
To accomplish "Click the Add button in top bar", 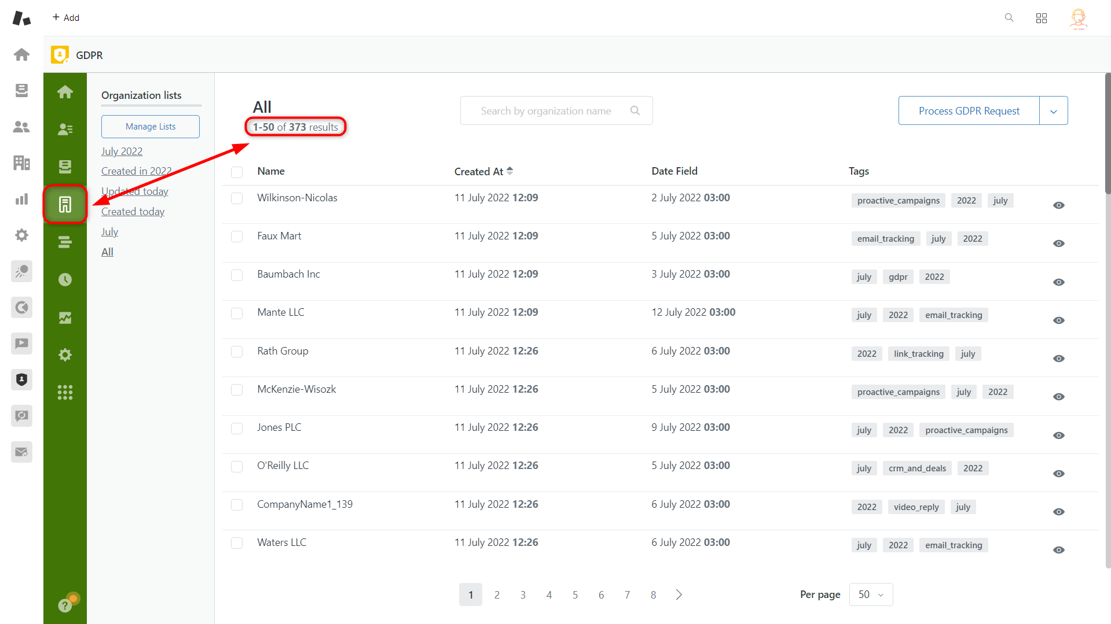I will [65, 18].
